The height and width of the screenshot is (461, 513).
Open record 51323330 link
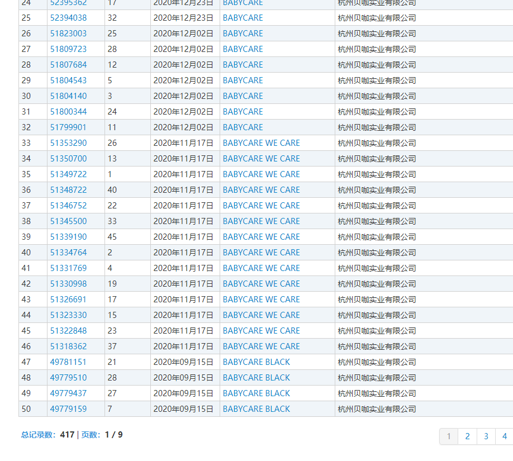(68, 315)
